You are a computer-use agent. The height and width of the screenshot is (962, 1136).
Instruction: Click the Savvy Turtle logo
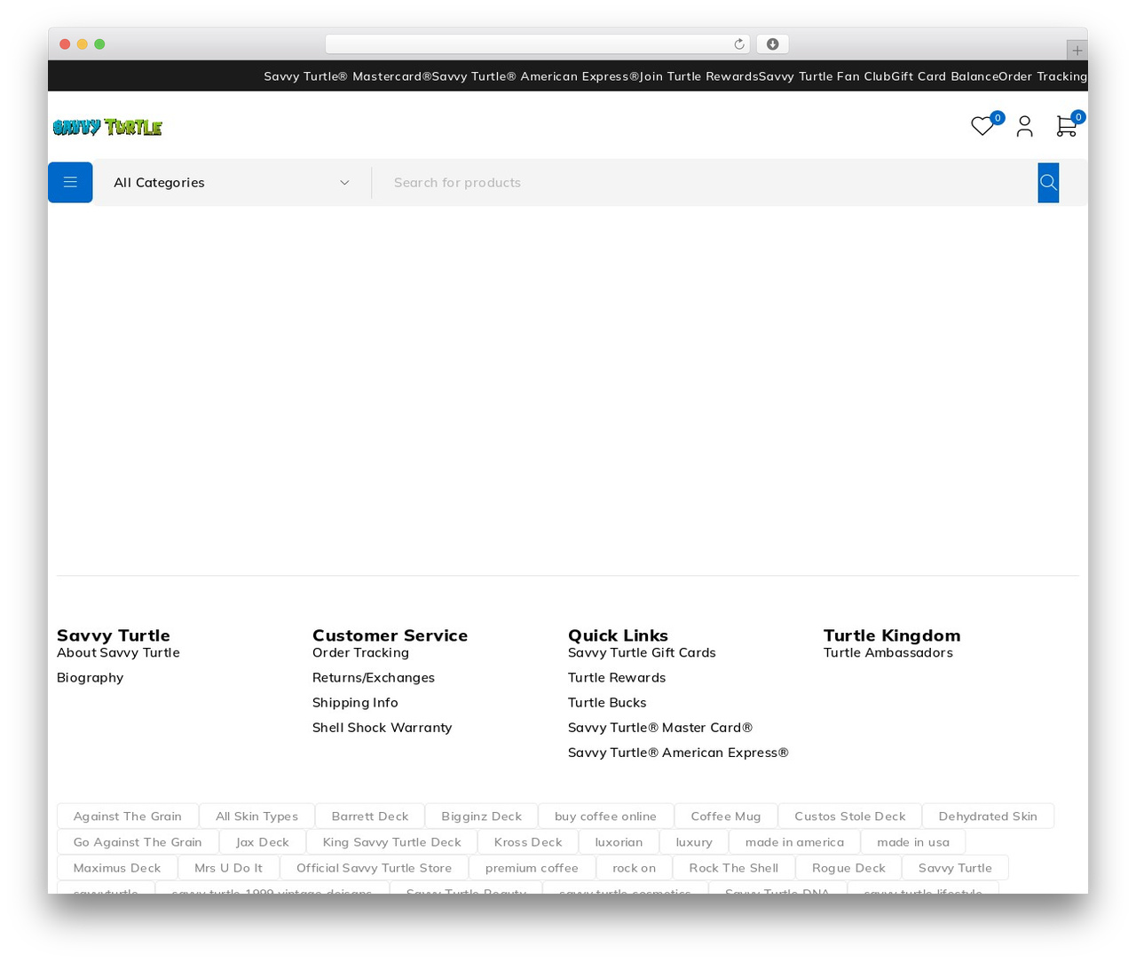tap(107, 128)
